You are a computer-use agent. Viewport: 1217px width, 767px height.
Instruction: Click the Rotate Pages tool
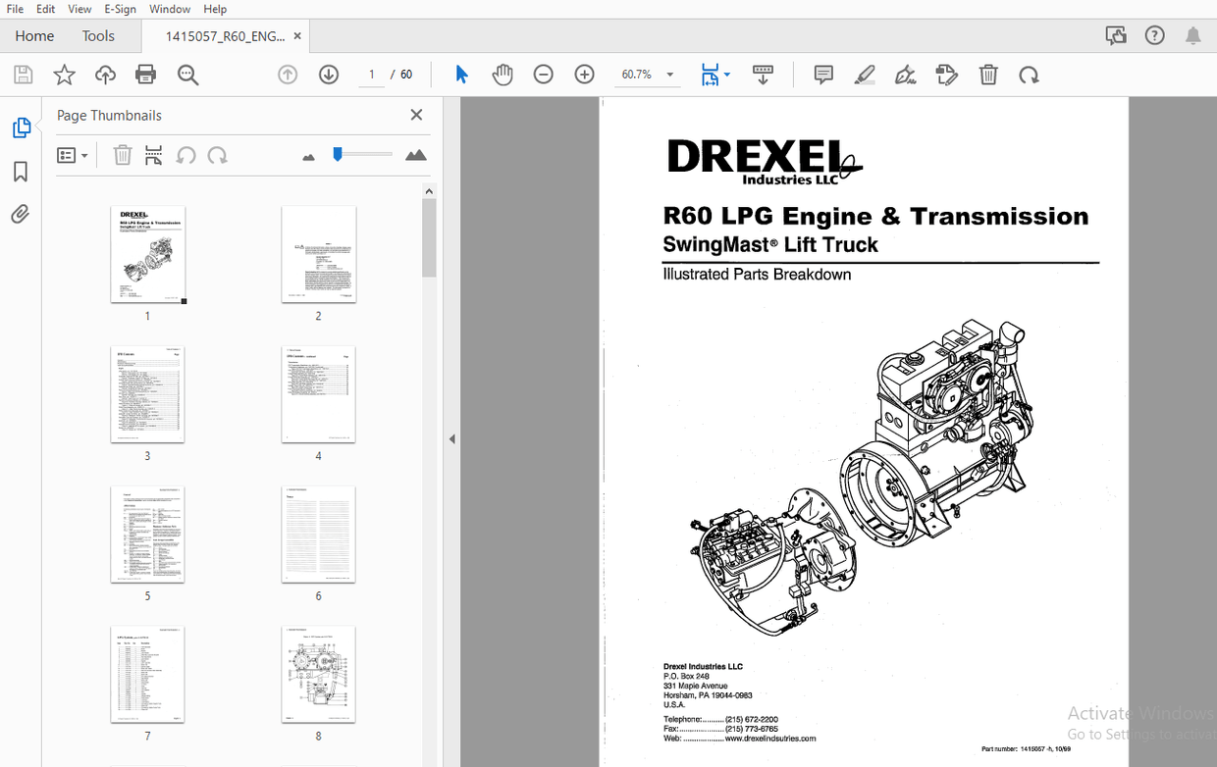click(1029, 75)
